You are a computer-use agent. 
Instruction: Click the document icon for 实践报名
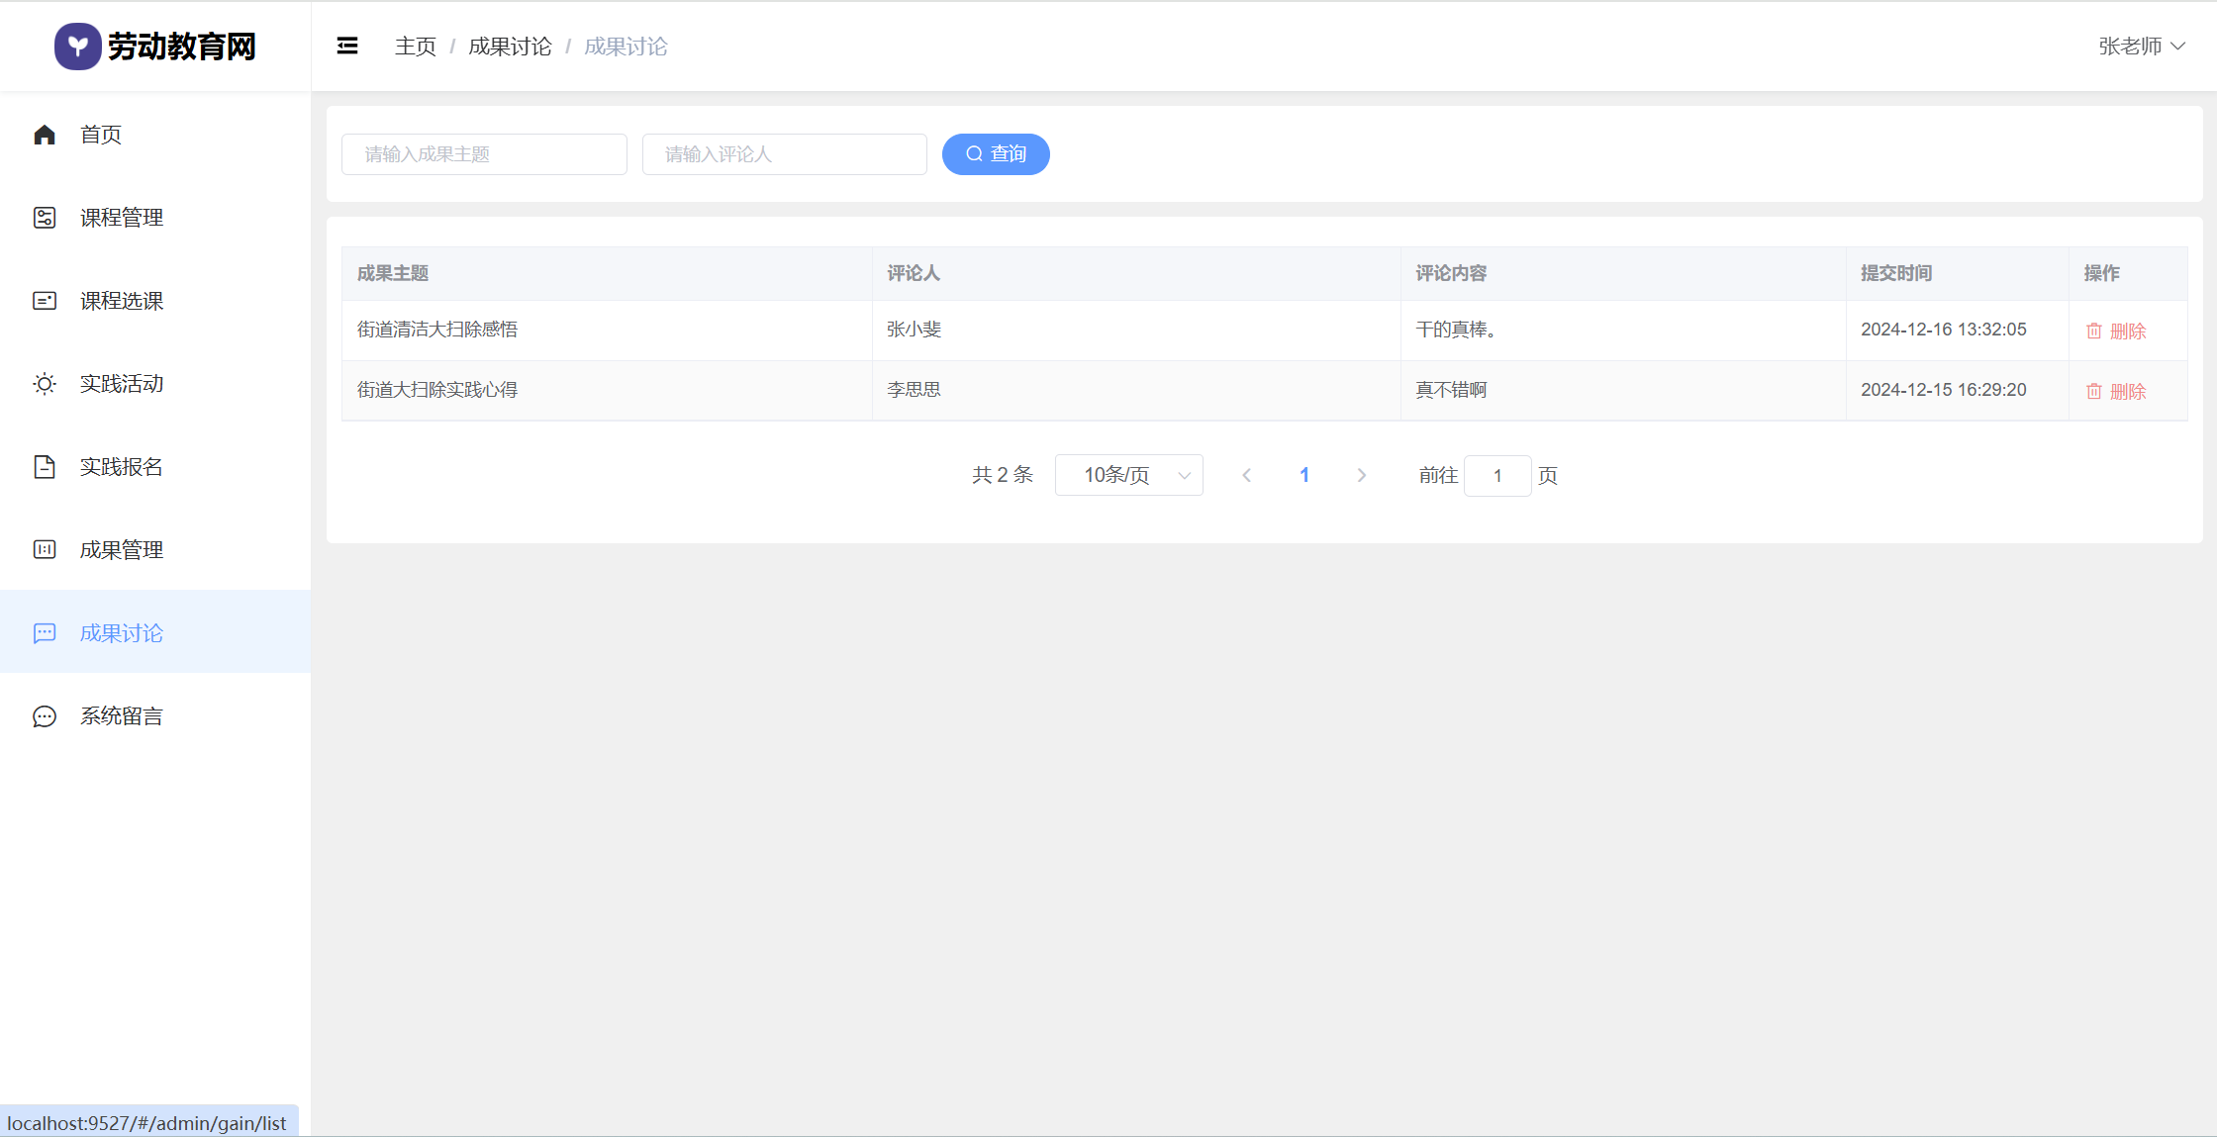pos(45,467)
